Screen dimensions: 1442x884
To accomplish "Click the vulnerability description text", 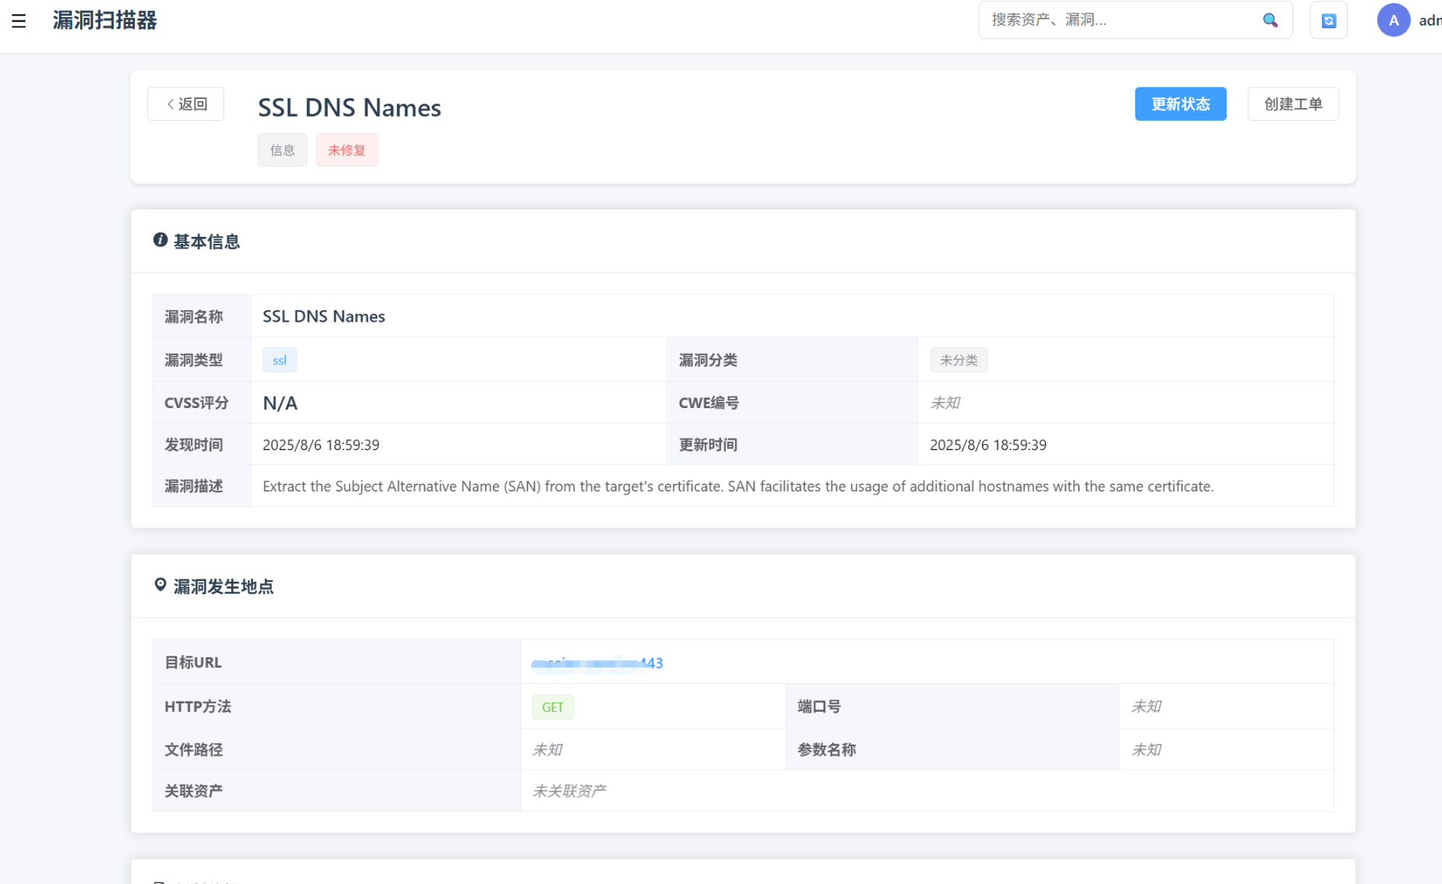I will click(x=737, y=486).
